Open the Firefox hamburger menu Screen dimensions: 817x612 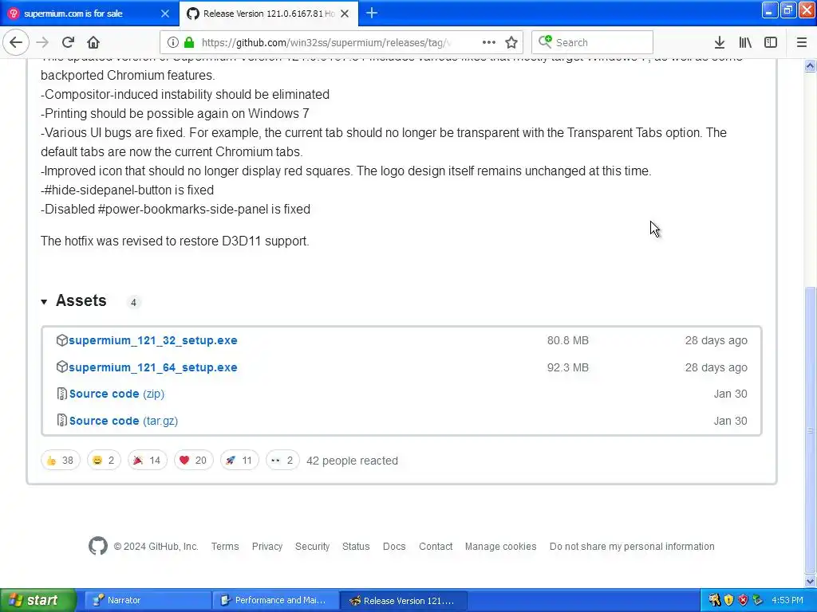pos(802,42)
